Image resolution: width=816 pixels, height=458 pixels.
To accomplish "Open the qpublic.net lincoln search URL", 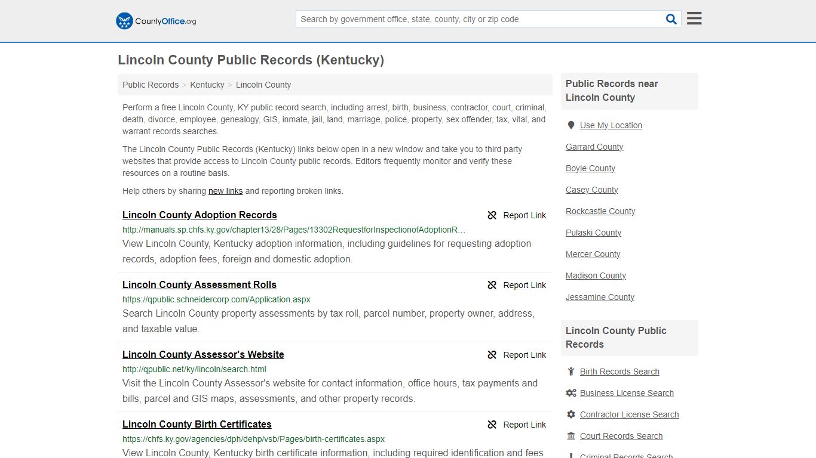I will point(194,369).
